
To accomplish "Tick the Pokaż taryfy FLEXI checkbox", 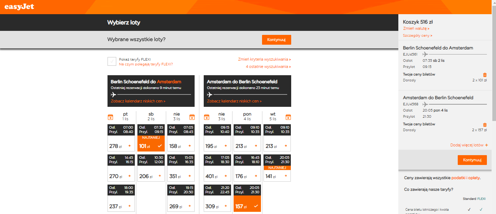I will pos(112,61).
